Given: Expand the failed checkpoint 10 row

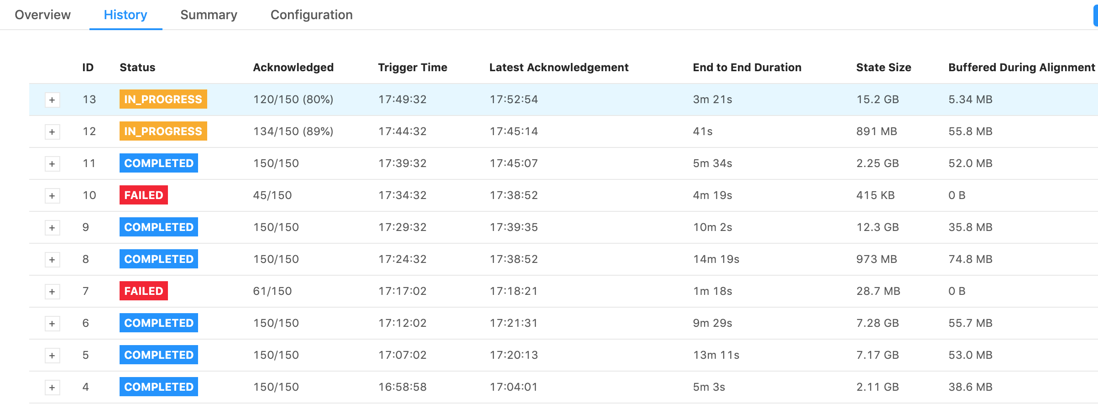Looking at the screenshot, I should click(x=52, y=196).
